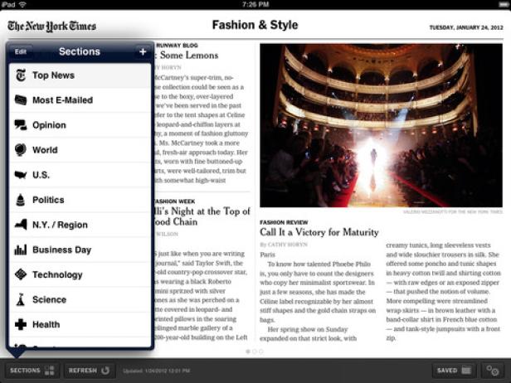511x383 pixels.
Task: Go to the Opinion section
Action: [80, 125]
